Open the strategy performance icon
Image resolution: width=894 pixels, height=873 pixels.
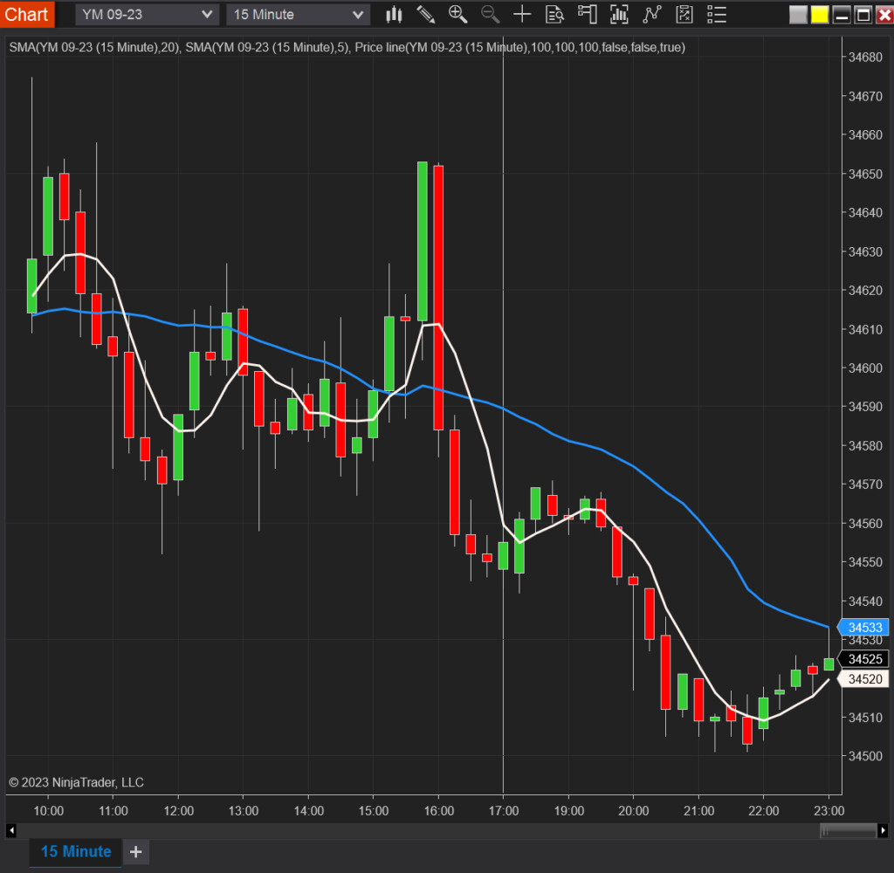click(684, 14)
